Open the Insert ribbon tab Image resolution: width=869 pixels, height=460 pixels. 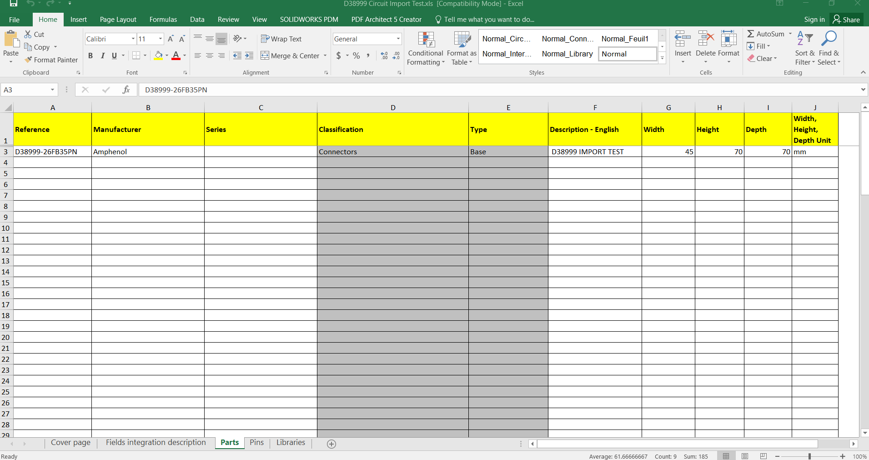79,20
